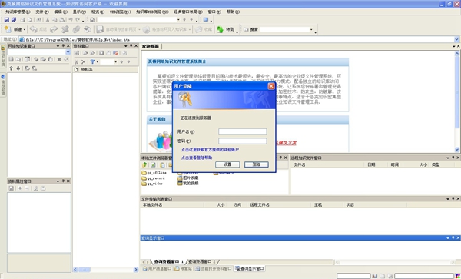Screen dimensions: 461x279
Task: Click the 搜索 search icon in toolbar
Action: tap(246, 29)
